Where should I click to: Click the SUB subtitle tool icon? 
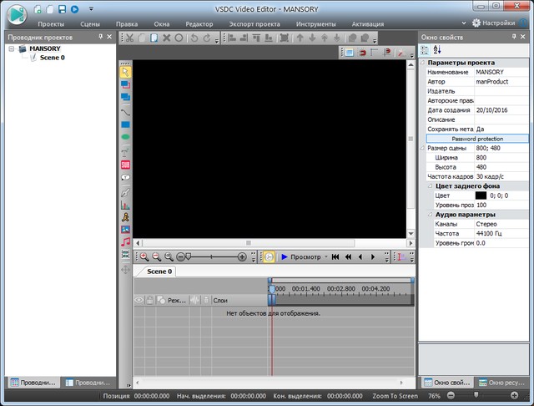pyautogui.click(x=125, y=165)
